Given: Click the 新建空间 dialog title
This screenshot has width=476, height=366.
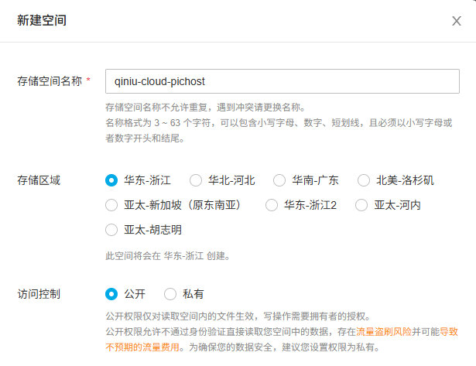Looking at the screenshot, I should 42,21.
